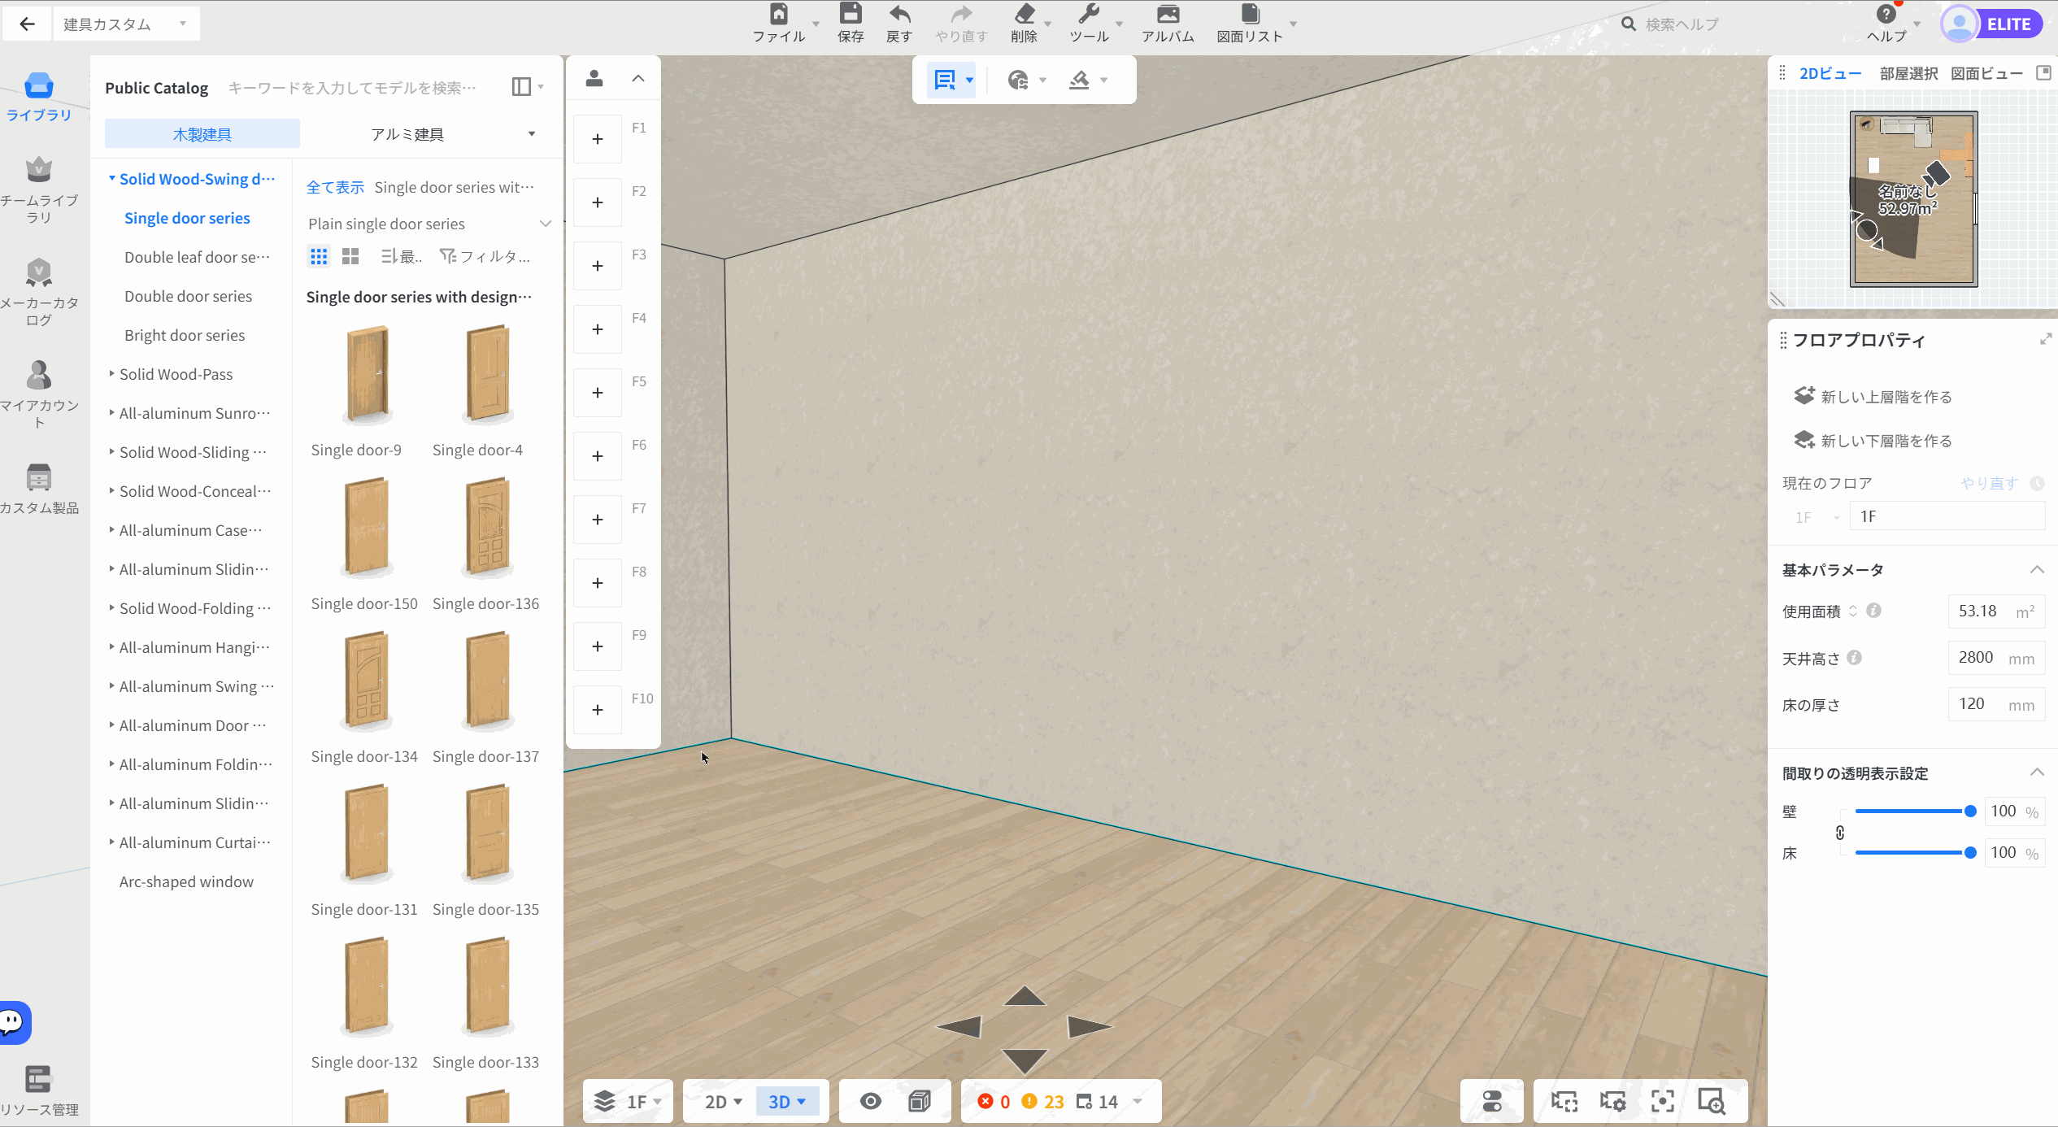The height and width of the screenshot is (1127, 2058).
Task: Select the Single door-9 thumbnail
Action: pyautogui.click(x=367, y=375)
